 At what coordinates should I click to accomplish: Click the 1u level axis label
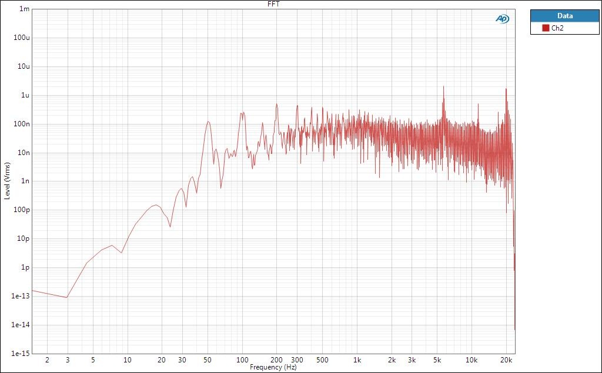tap(25, 95)
